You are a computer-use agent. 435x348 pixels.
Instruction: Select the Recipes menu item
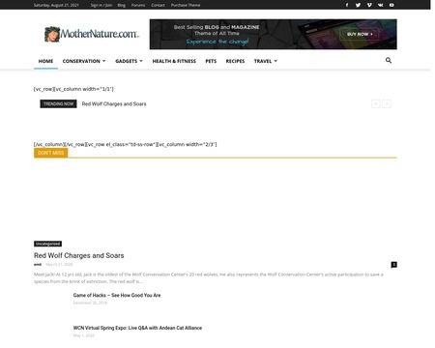point(235,61)
